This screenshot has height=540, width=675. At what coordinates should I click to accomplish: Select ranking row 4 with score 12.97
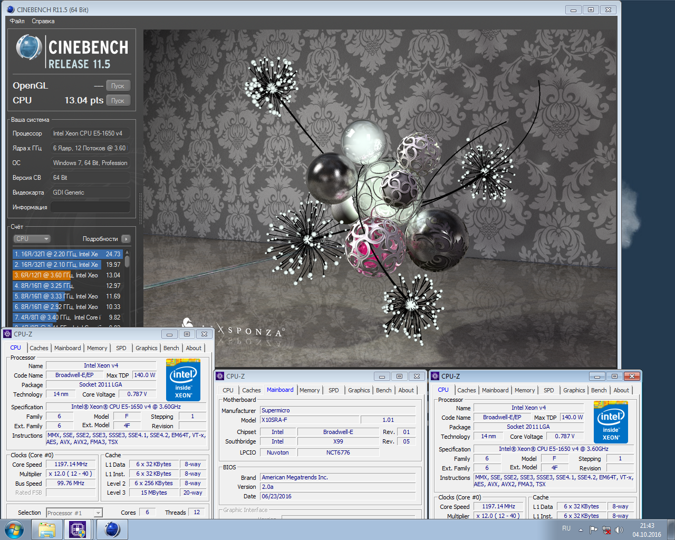click(x=67, y=286)
